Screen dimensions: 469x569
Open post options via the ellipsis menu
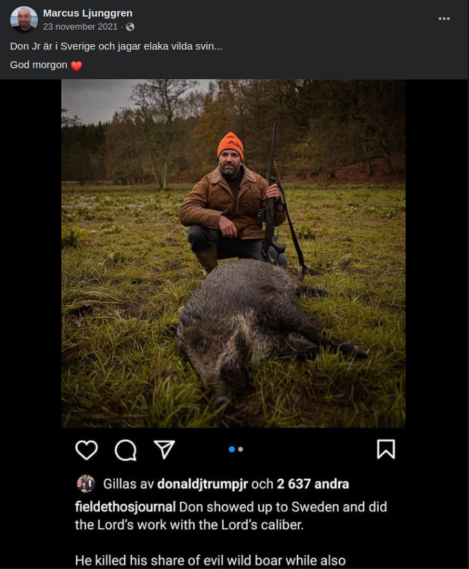[444, 19]
